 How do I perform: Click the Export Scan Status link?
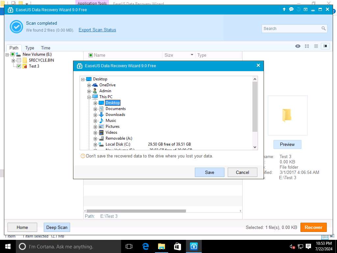pos(97,30)
